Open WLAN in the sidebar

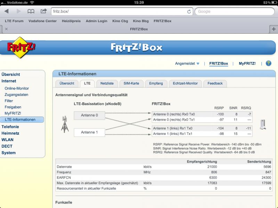tap(7, 140)
